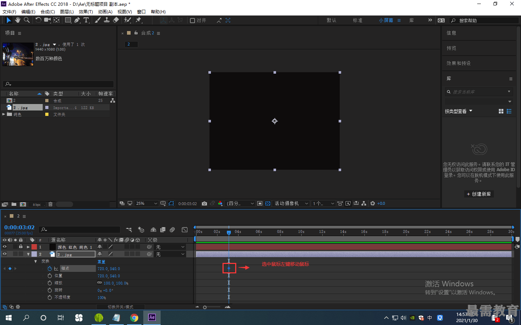This screenshot has width=521, height=325.
Task: Hide layer 1 with its eye icon
Action: [x=5, y=247]
